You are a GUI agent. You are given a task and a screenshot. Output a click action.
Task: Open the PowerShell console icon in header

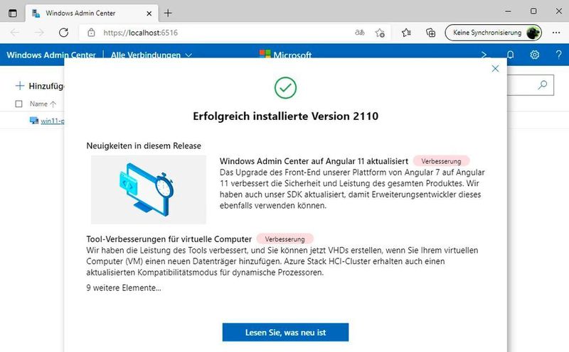pos(484,55)
